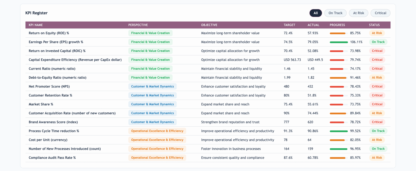This screenshot has width=416, height=171.
Task: Click Customer & Market Dynamics tag for NPS
Action: (x=152, y=86)
